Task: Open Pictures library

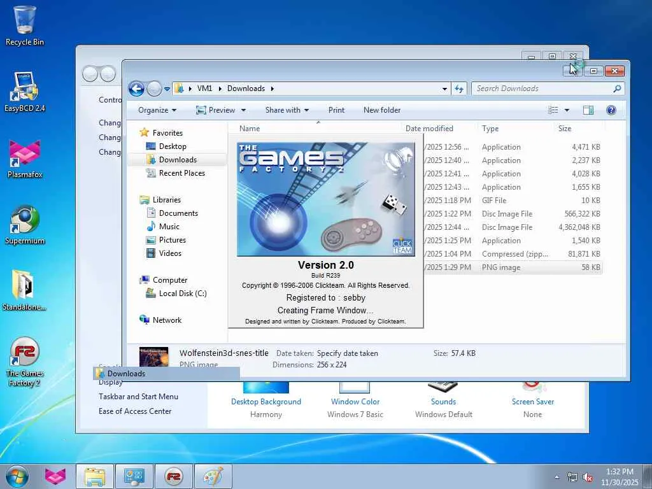Action: click(172, 240)
